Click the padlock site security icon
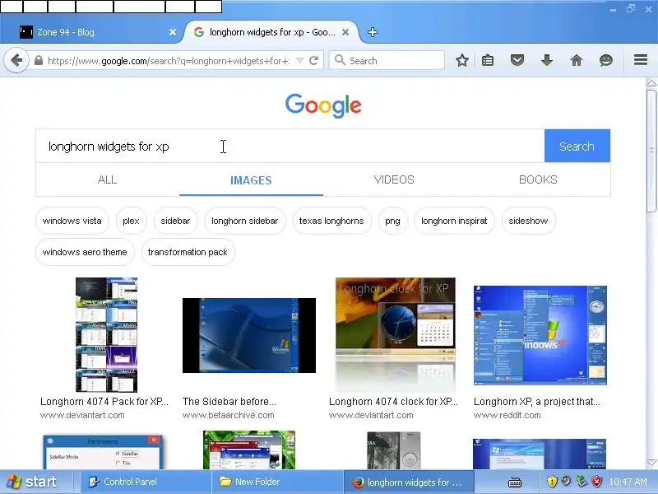658x494 pixels. 38,61
